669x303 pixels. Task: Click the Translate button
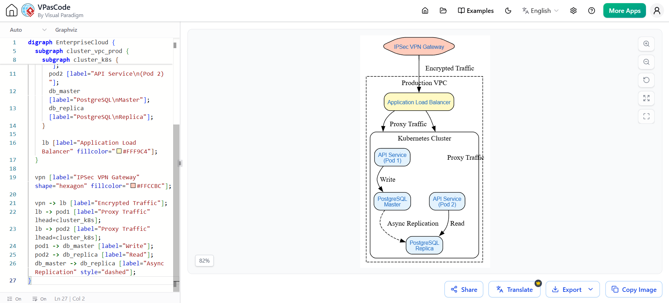tap(514, 289)
